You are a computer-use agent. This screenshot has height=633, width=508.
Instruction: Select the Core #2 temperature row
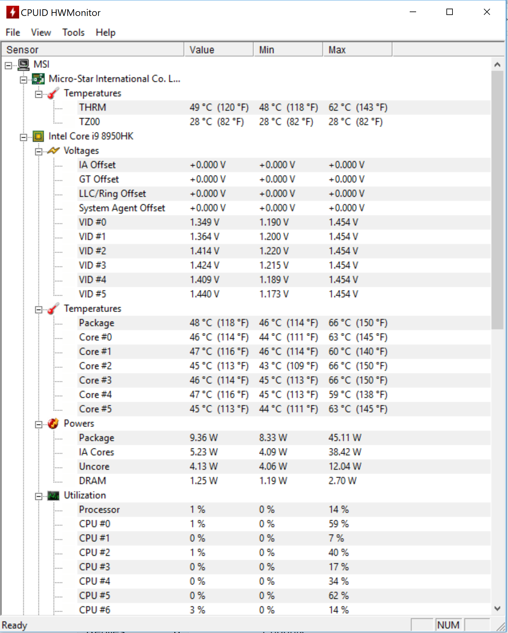pyautogui.click(x=284, y=366)
